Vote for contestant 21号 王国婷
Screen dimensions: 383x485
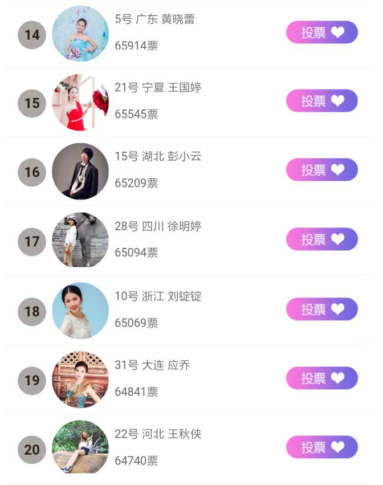321,101
